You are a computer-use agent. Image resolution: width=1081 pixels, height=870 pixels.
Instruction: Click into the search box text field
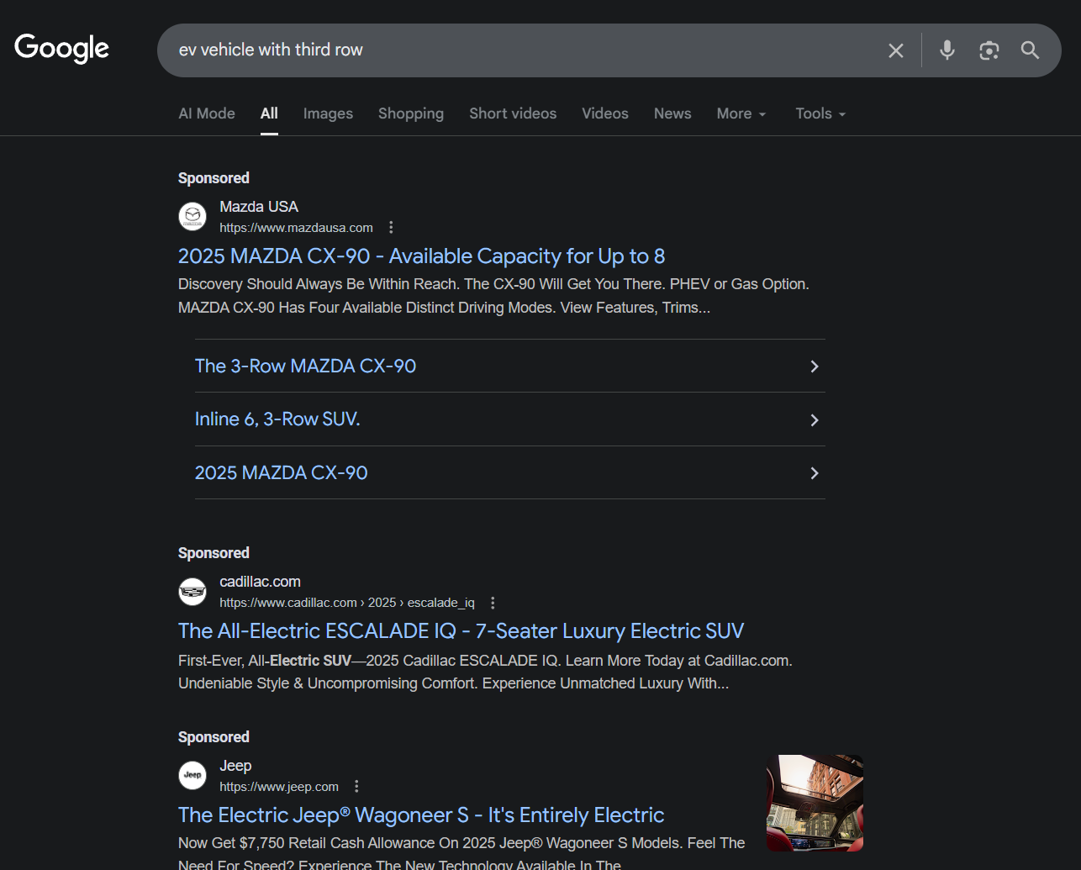[x=521, y=50]
